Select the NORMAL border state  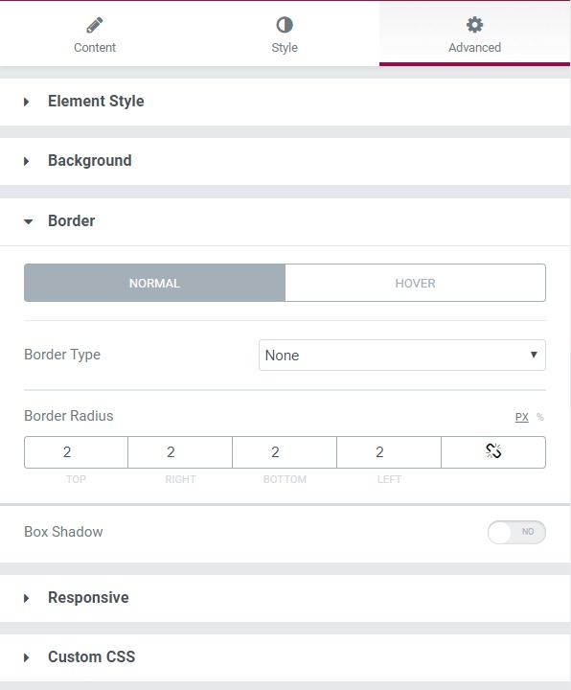pos(155,283)
